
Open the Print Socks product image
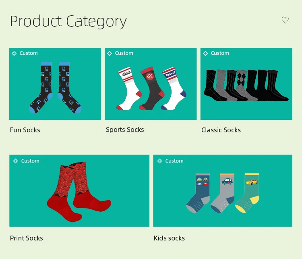[79, 194]
